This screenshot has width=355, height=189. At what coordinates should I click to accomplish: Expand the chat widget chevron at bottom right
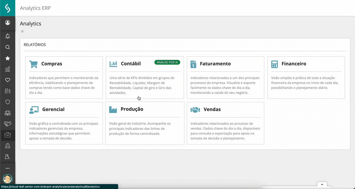322,184
